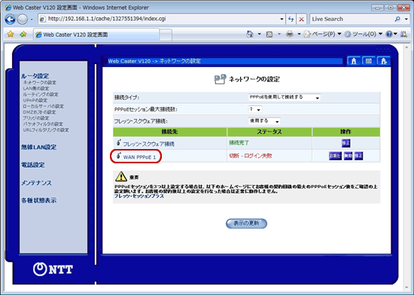Click the Help question-mark icon
The image size is (414, 295).
[388, 34]
